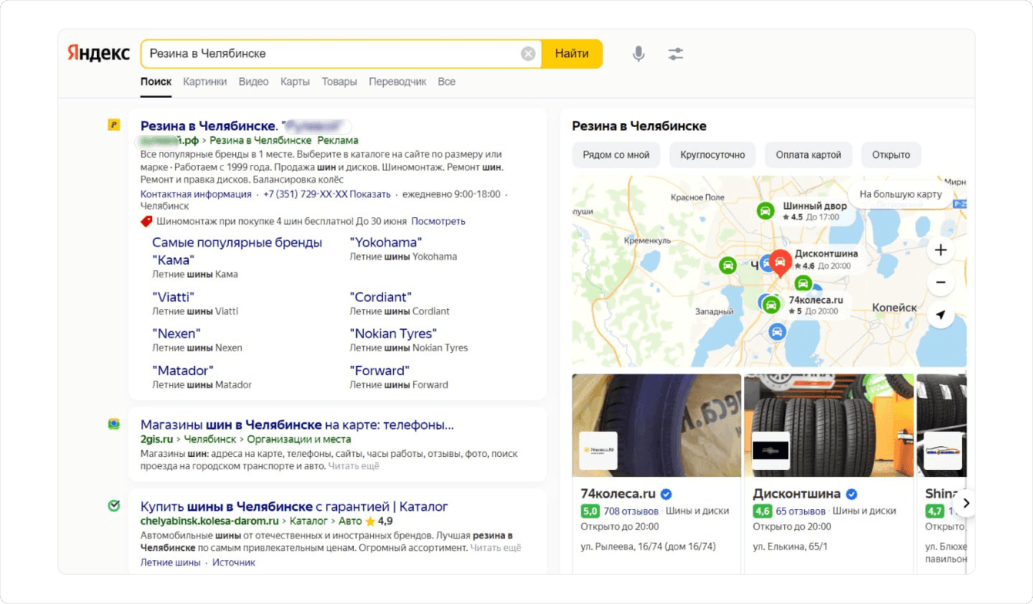Click the Яндекс logo
Screen dimensions: 1033x604
(98, 53)
